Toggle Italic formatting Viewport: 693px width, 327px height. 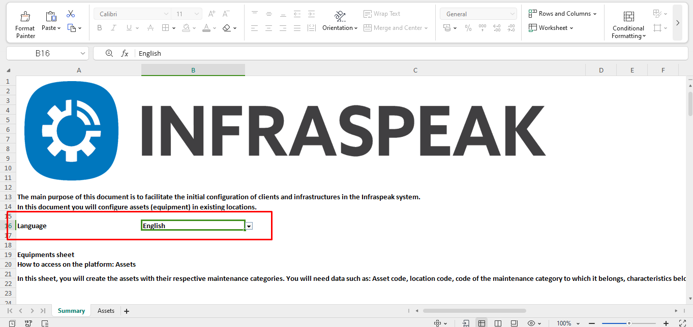pos(114,28)
